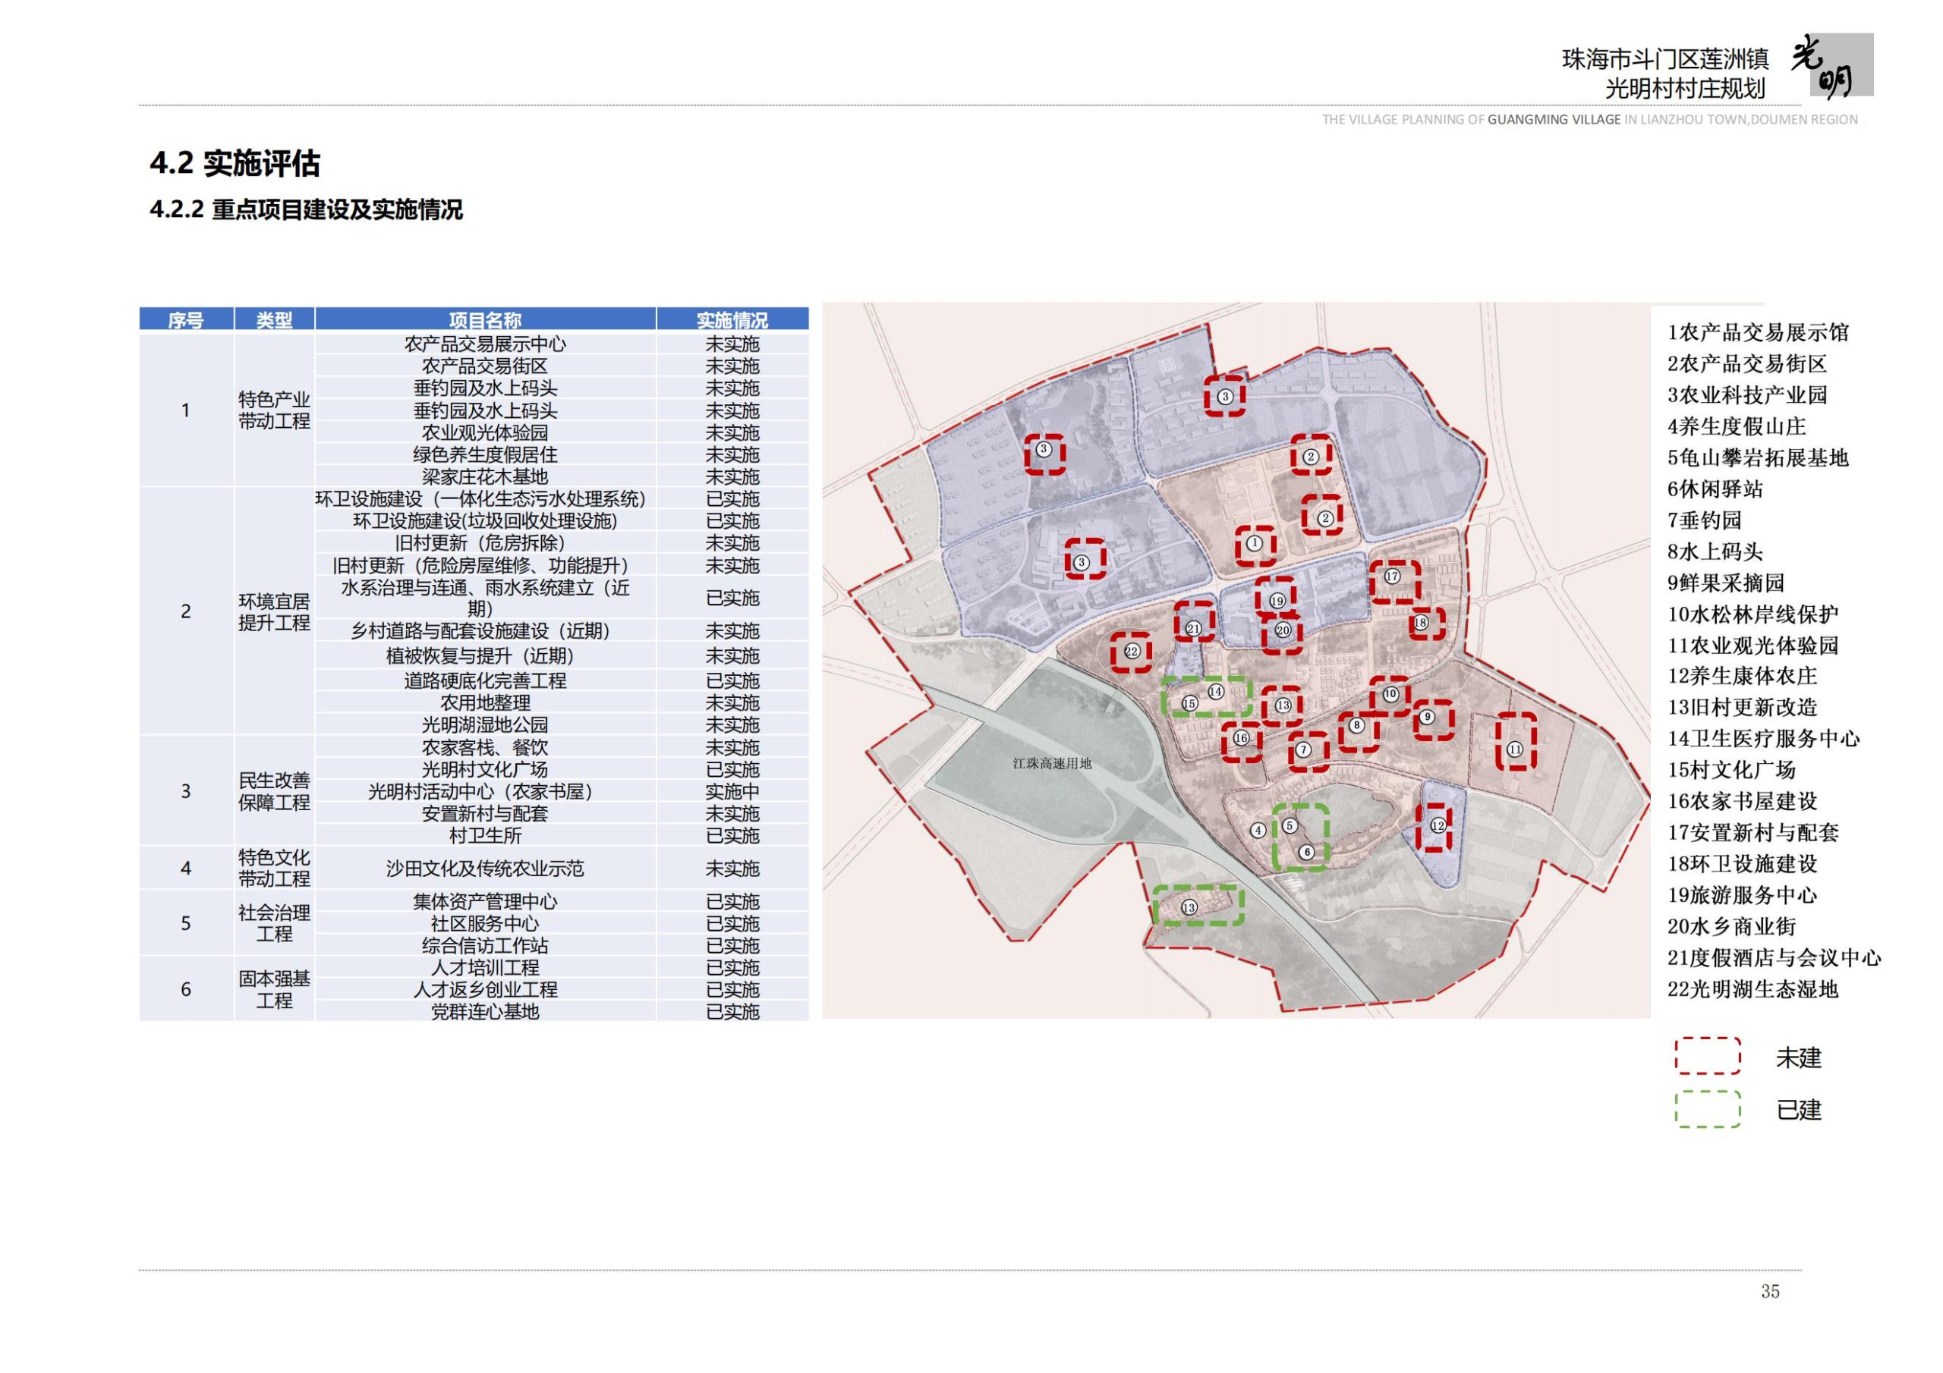Viewport: 1943px width, 1373px height.
Task: Click the 光明 calligraphy logo in the header
Action: click(1831, 65)
